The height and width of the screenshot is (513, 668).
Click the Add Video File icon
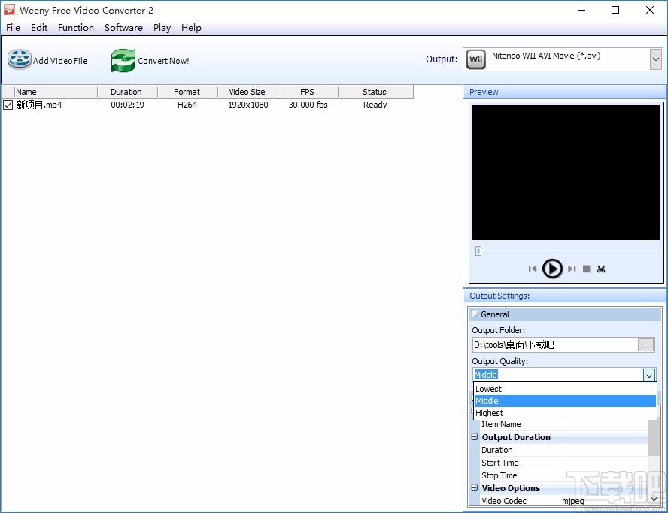[19, 59]
